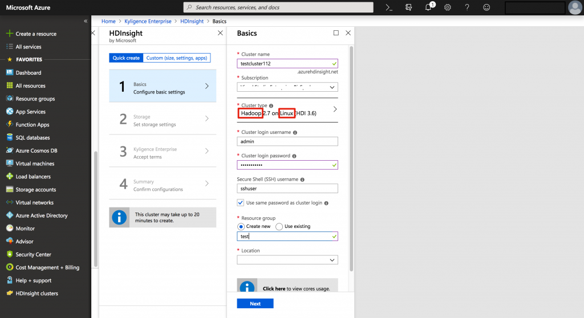Click the user account avatar
This screenshot has height=318, width=584.
575,7
